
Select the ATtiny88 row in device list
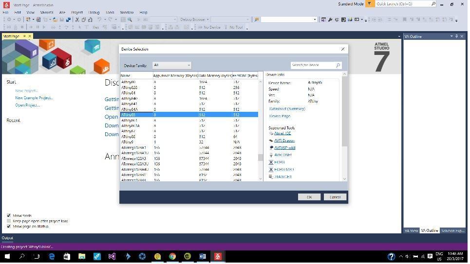coord(189,137)
